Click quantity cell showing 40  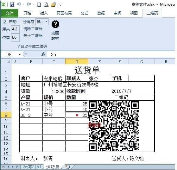point(77,109)
